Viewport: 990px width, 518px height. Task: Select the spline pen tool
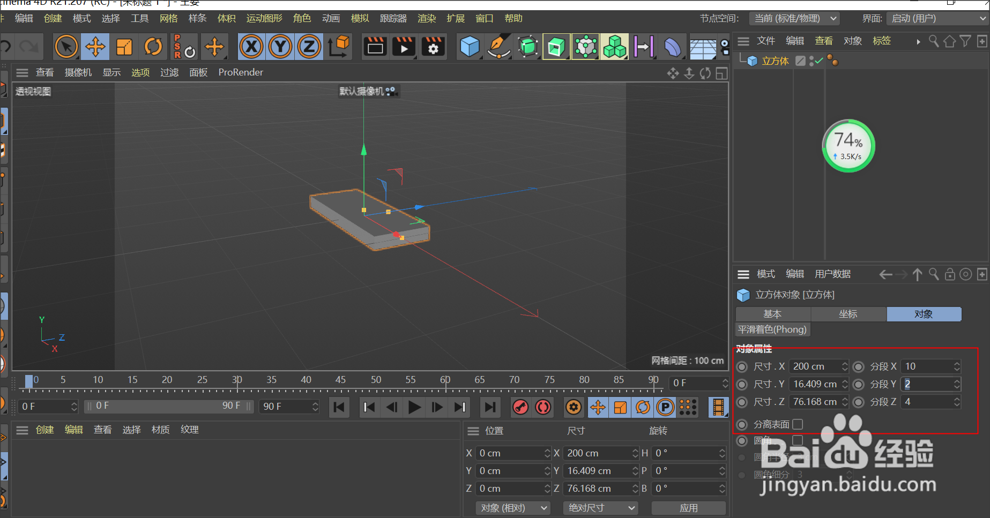(x=499, y=47)
